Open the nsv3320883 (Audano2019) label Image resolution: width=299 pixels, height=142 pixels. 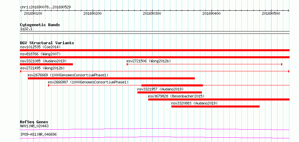pyautogui.click(x=194, y=103)
